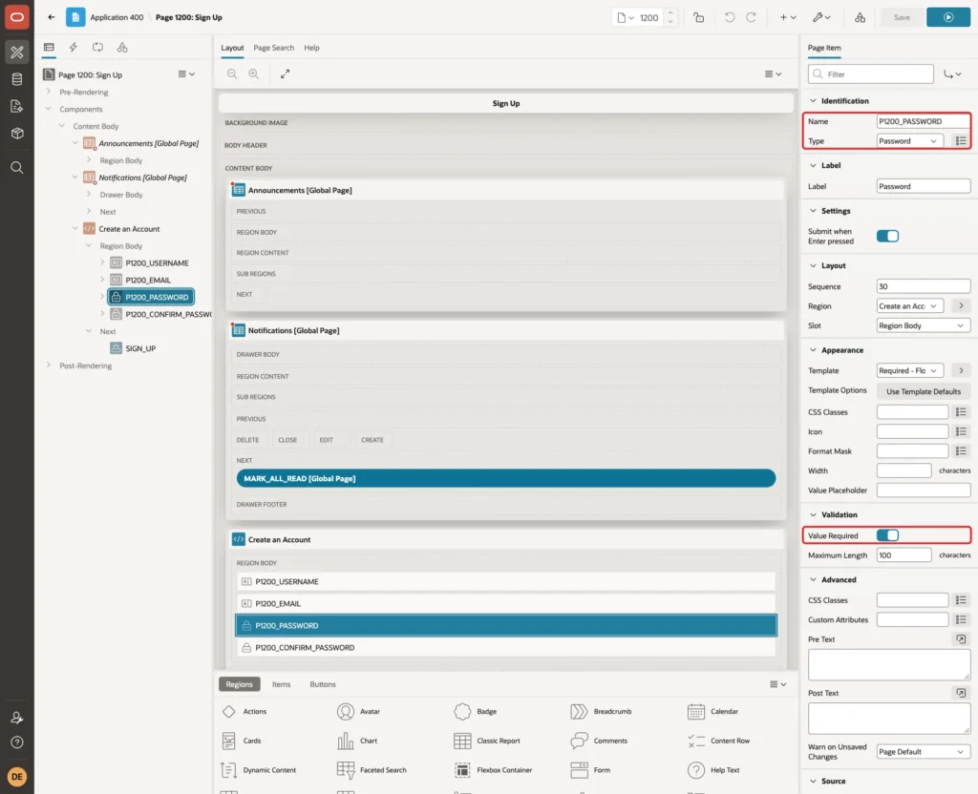Click the Dynamic Actions lightning tab icon
The image size is (978, 794).
73,48
